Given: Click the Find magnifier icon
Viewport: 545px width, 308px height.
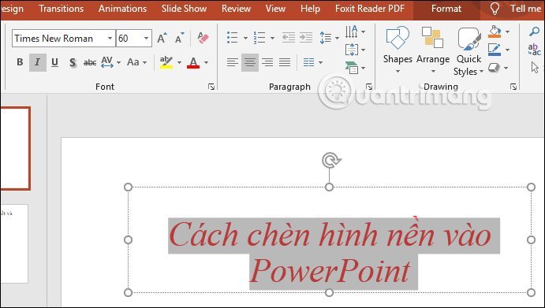Looking at the screenshot, I should [x=534, y=32].
